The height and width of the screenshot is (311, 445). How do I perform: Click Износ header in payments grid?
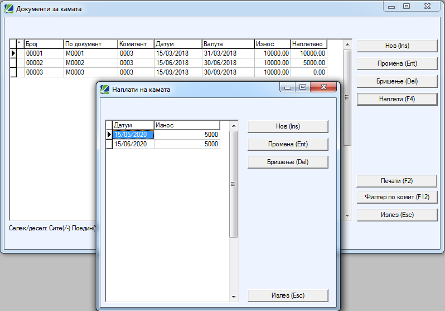click(x=187, y=125)
